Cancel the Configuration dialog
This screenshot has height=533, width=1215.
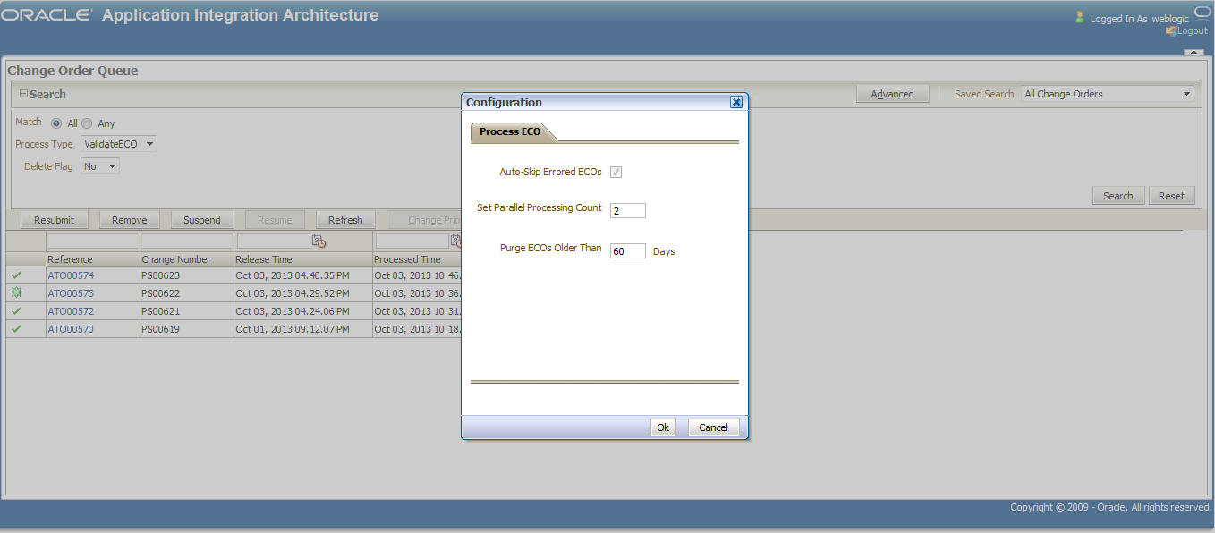pos(713,427)
